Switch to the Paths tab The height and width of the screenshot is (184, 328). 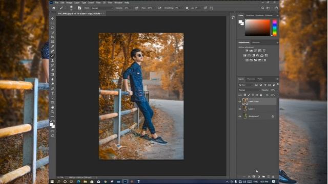(260, 79)
